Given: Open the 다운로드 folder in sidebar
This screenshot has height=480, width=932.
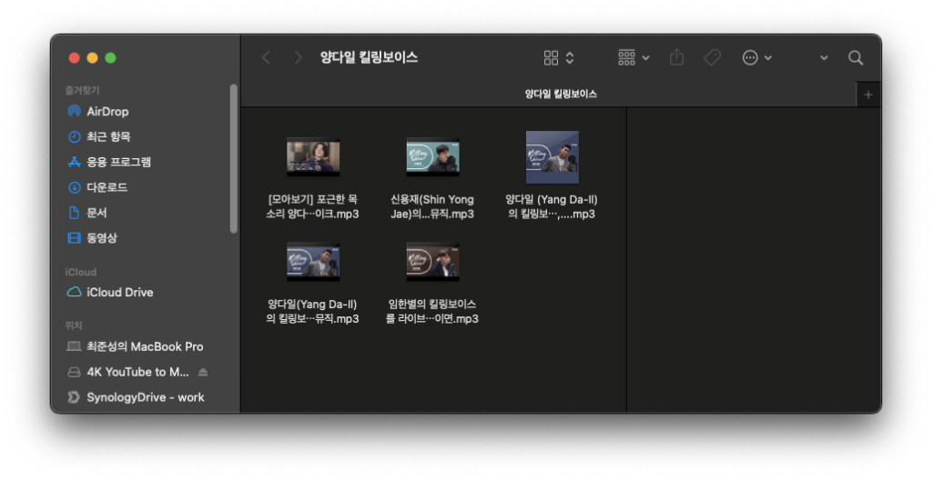Looking at the screenshot, I should coord(106,187).
